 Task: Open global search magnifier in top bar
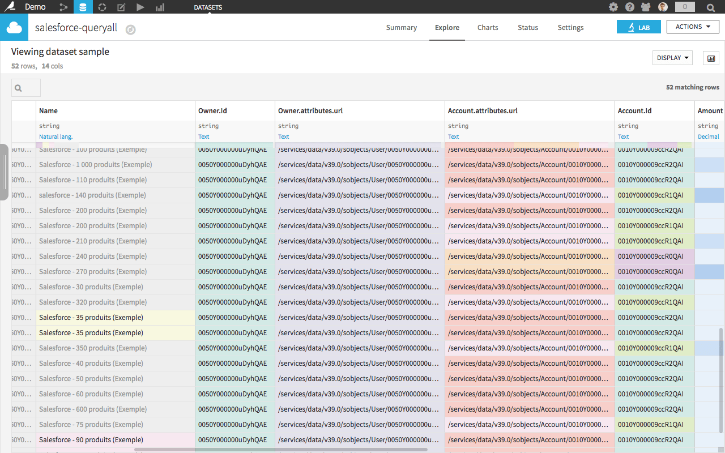click(710, 7)
